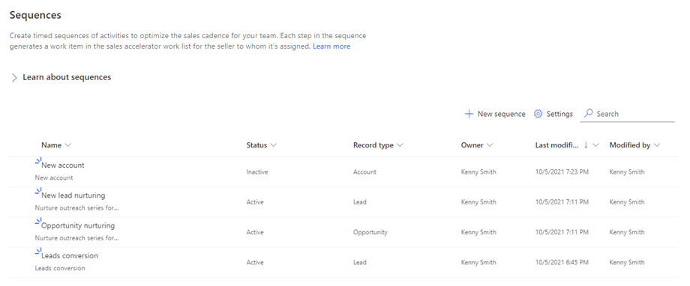
Task: Click the Opportunity record type cell
Action: point(370,232)
